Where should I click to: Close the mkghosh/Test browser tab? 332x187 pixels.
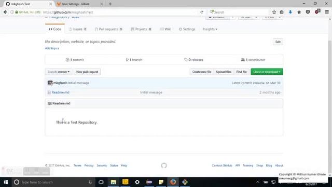click(50, 4)
